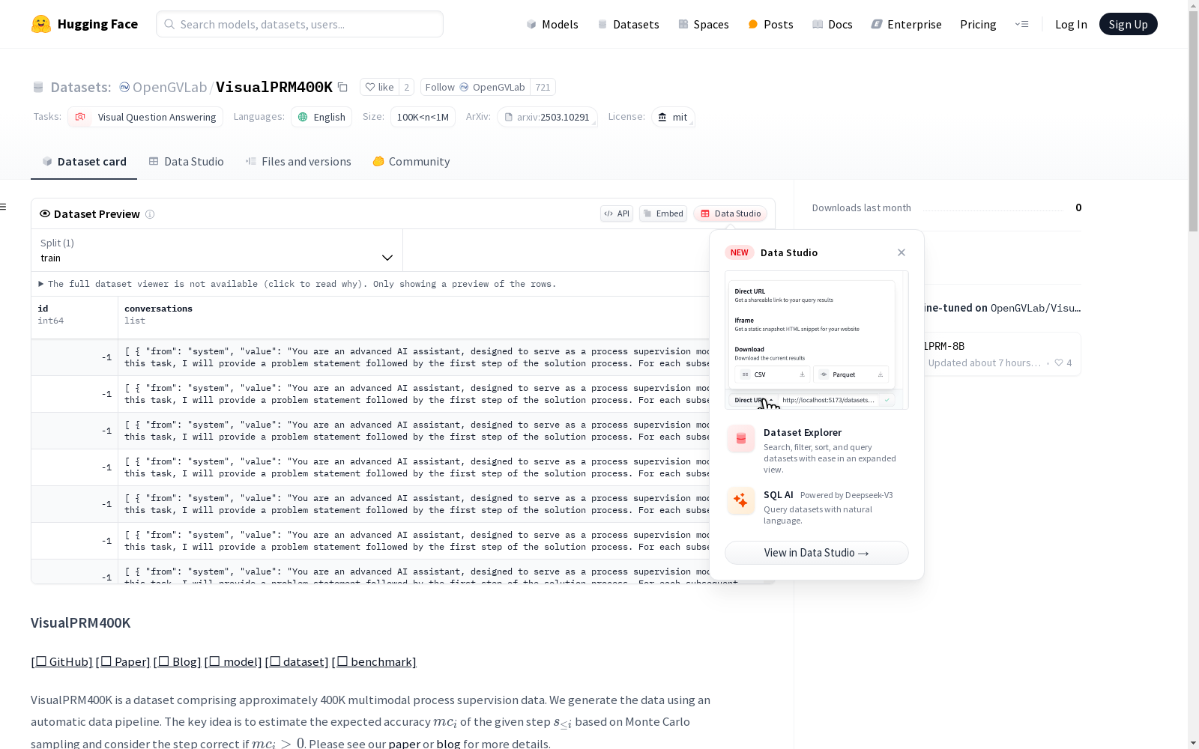Click the Hugging Face logo icon

click(x=41, y=24)
